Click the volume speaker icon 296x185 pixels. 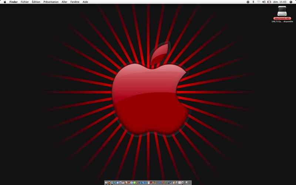264,2
